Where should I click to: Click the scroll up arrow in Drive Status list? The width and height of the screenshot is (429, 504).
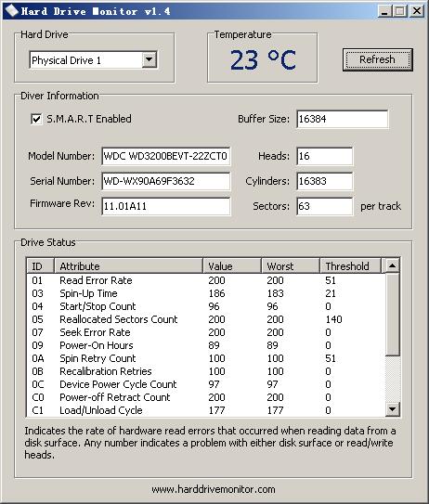coord(393,265)
